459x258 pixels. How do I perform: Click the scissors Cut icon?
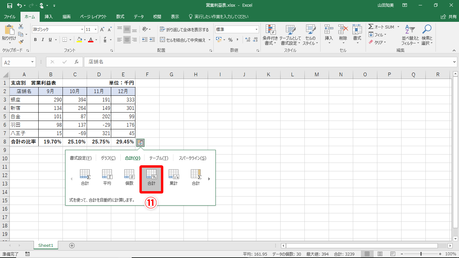click(x=21, y=27)
